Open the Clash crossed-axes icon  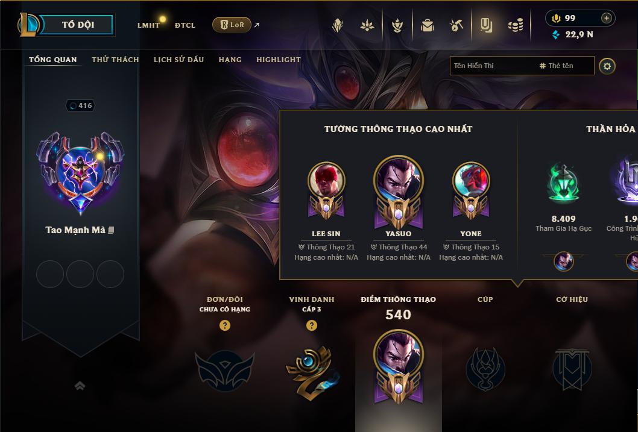coord(456,25)
